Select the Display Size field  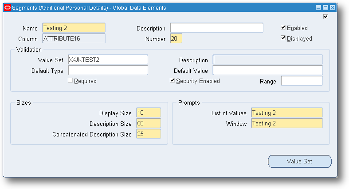(149, 113)
